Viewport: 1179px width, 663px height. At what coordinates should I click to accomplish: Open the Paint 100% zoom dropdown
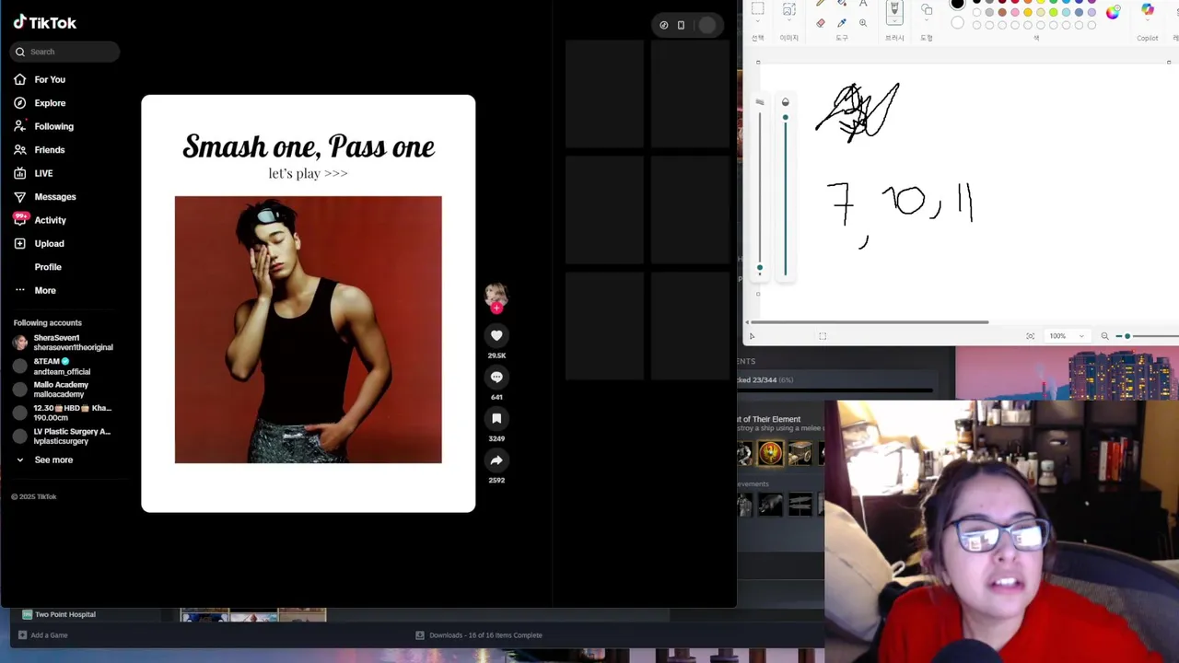[x=1068, y=336]
